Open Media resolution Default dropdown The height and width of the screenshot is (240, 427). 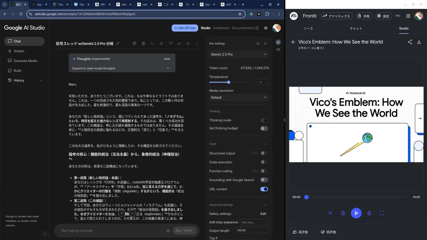[238, 97]
